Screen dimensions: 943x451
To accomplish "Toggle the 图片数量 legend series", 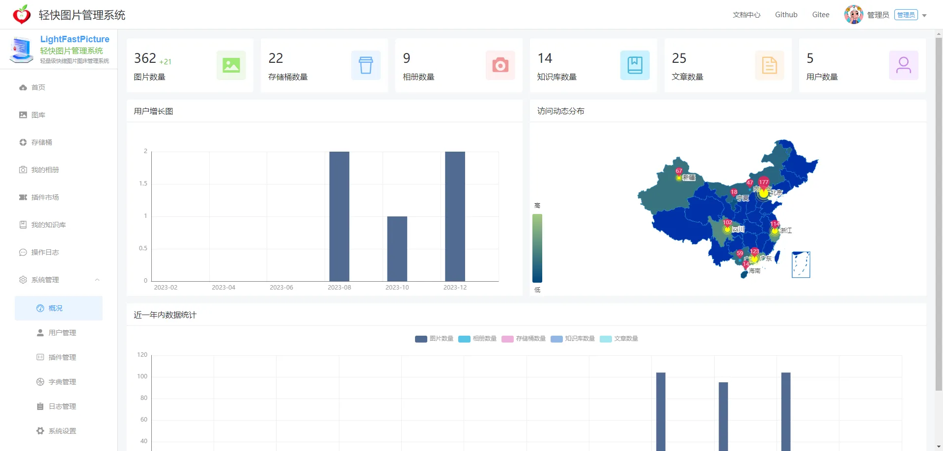I will (434, 339).
